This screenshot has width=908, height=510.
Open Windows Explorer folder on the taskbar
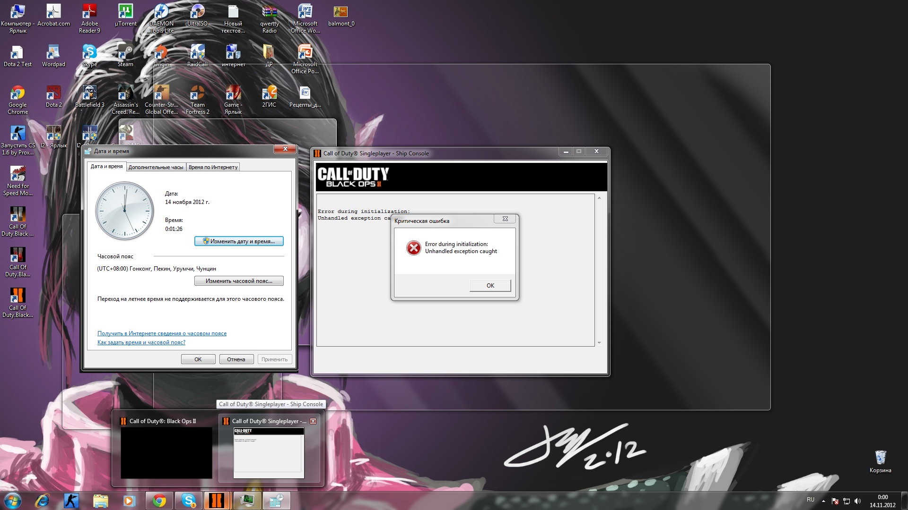100,501
